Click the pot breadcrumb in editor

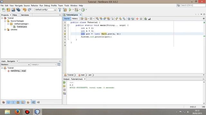90,75
